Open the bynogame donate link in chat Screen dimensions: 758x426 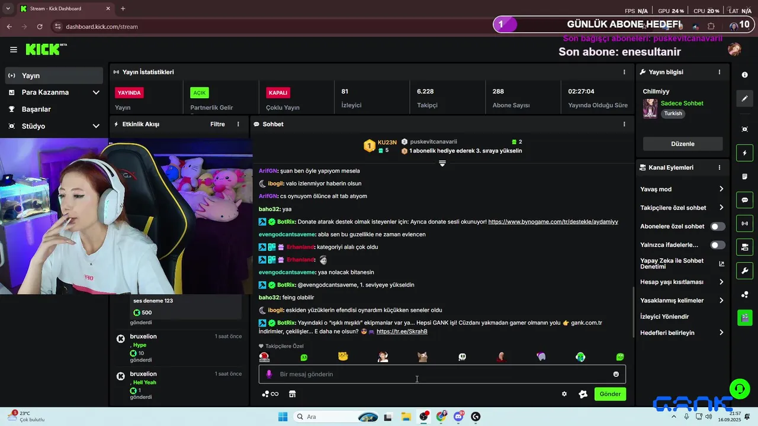pos(553,222)
